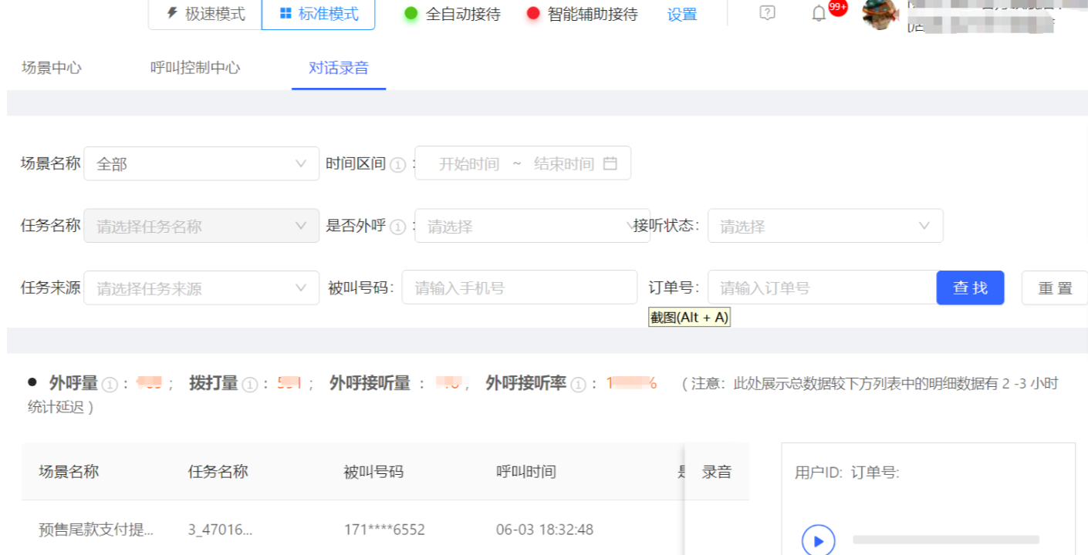Click the user avatar picture
The image size is (1088, 555).
tap(880, 14)
